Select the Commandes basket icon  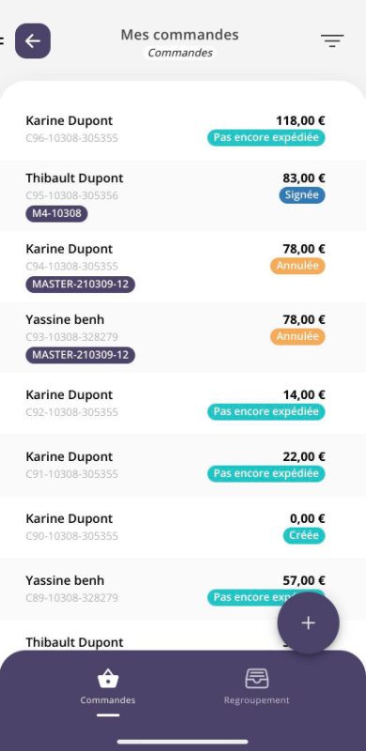(x=108, y=678)
